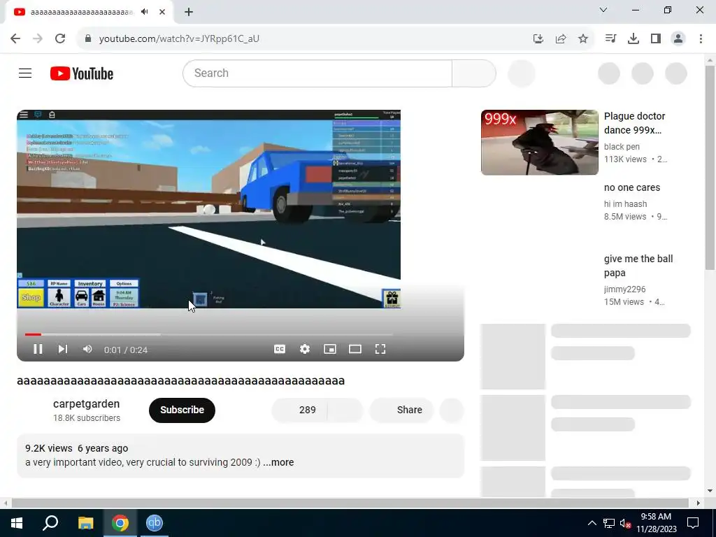Open the tab search chevron

pos(603,10)
